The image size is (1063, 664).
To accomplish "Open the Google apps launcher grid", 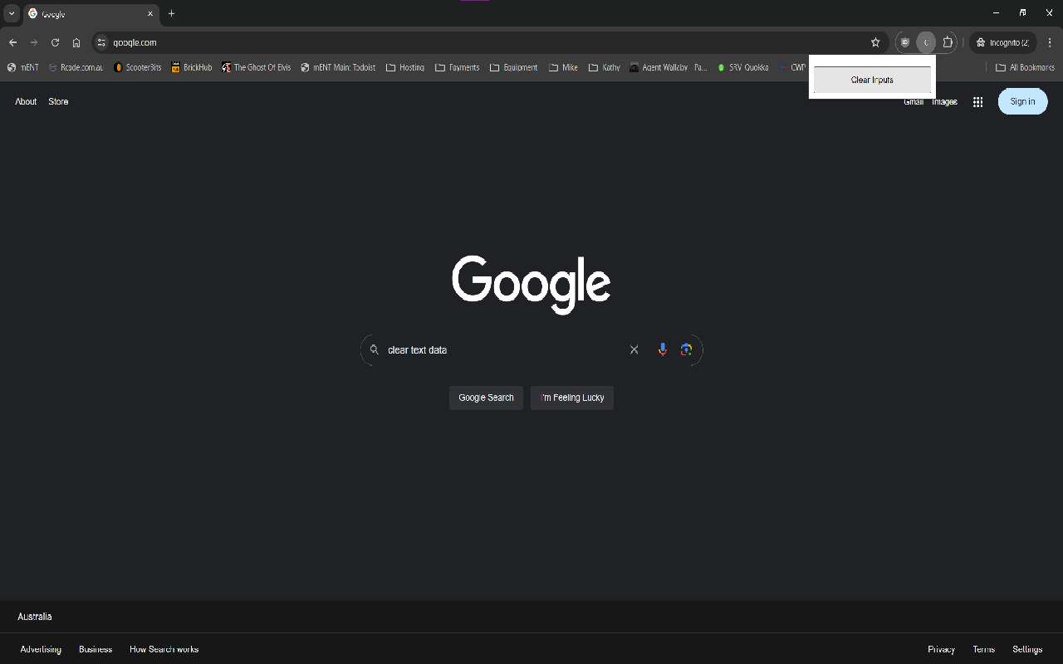I will tap(977, 101).
